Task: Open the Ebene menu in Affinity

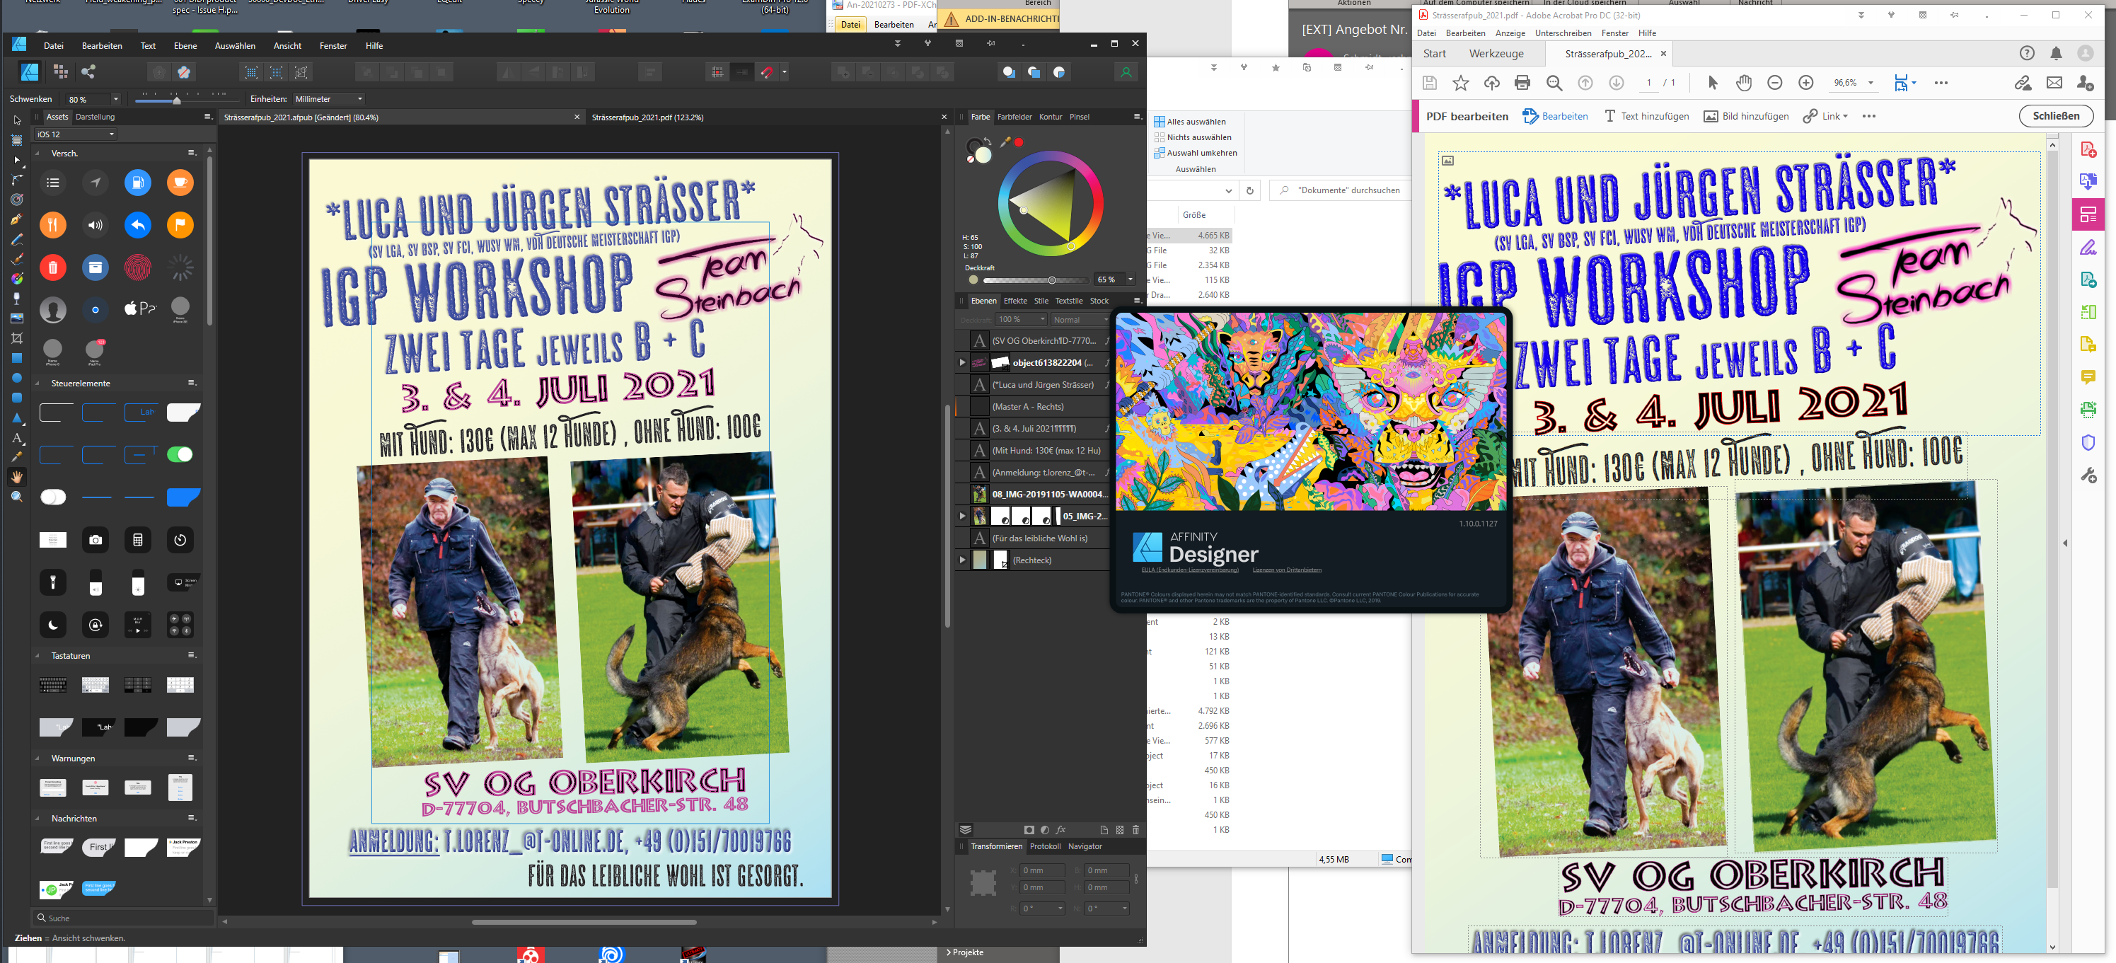Action: point(185,46)
